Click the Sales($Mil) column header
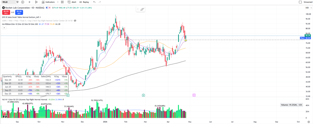This screenshot has width=313, height=124. coord(46,77)
